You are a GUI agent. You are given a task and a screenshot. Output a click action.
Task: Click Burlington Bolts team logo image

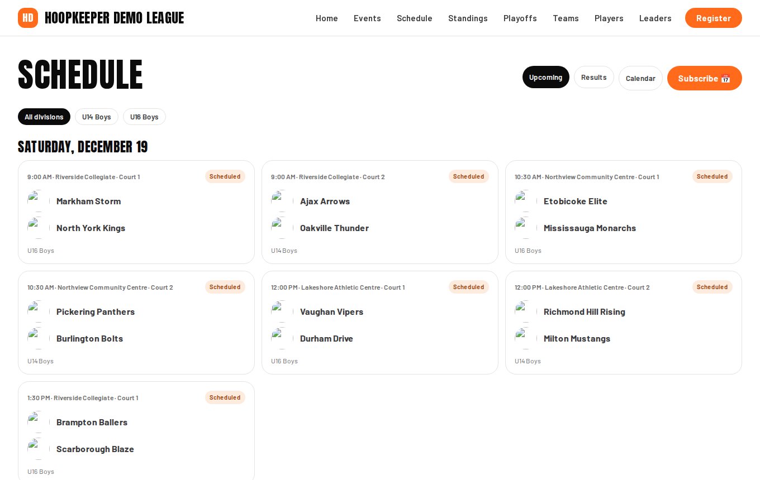point(39,338)
